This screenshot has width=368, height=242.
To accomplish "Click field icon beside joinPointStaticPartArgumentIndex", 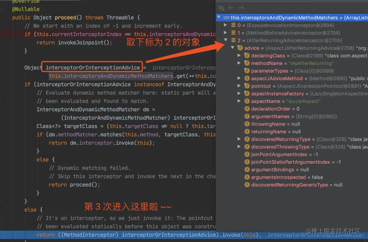I will (x=247, y=162).
